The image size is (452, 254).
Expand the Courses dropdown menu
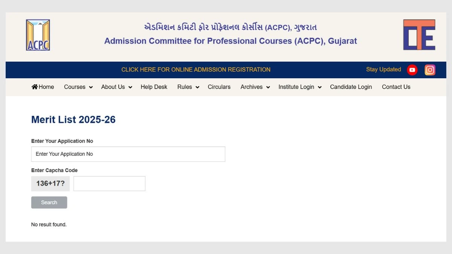click(78, 87)
